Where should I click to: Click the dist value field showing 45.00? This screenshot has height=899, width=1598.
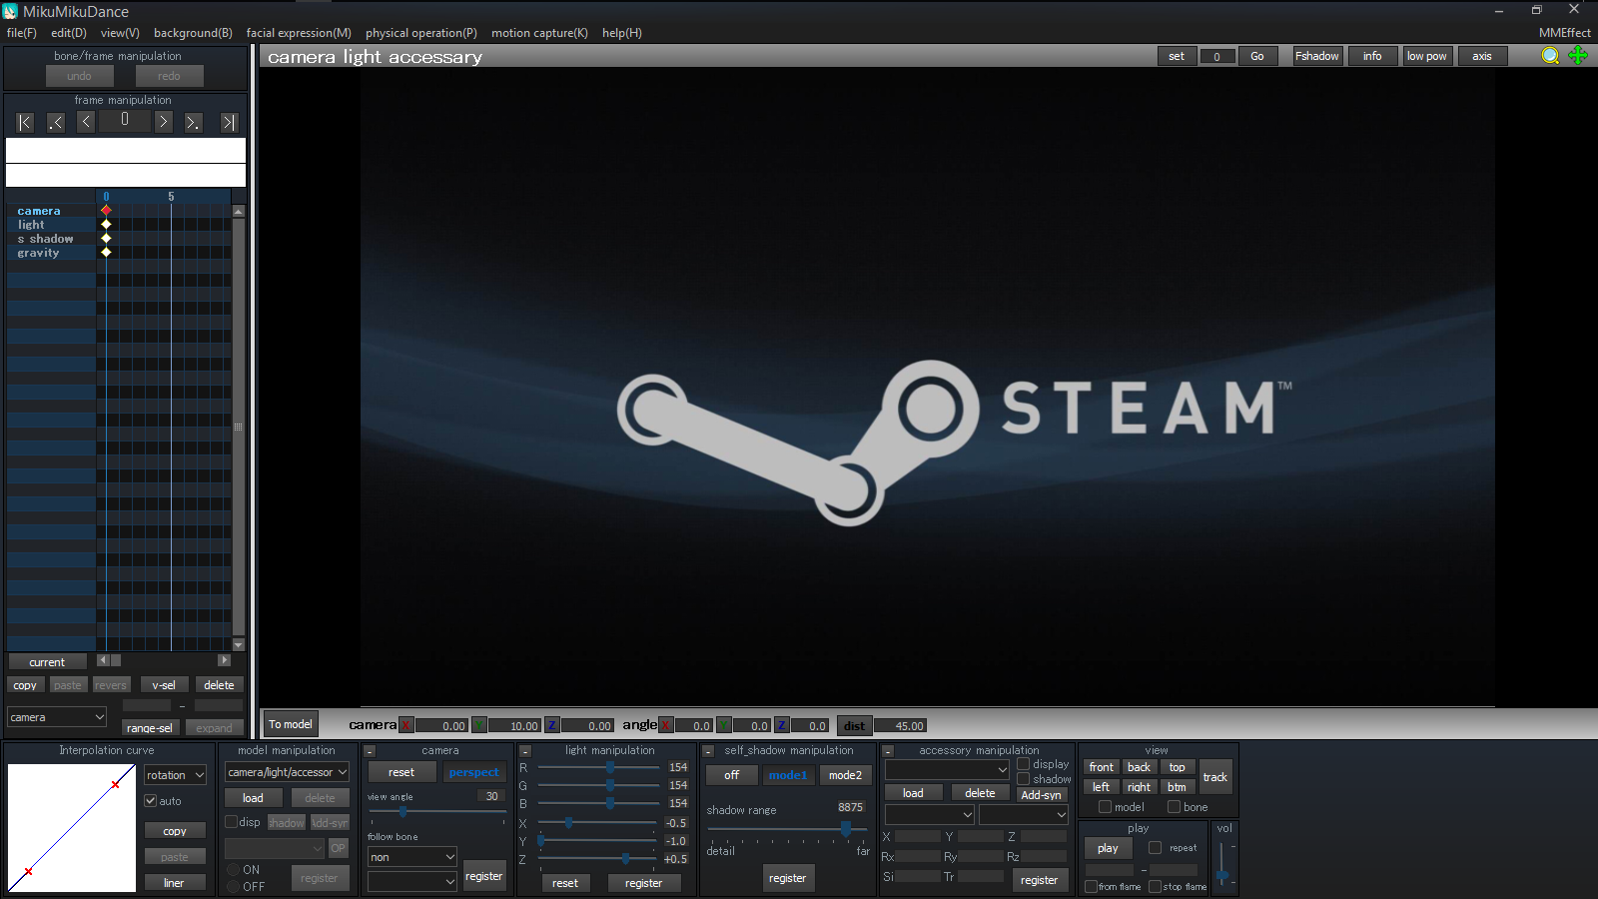tap(901, 726)
